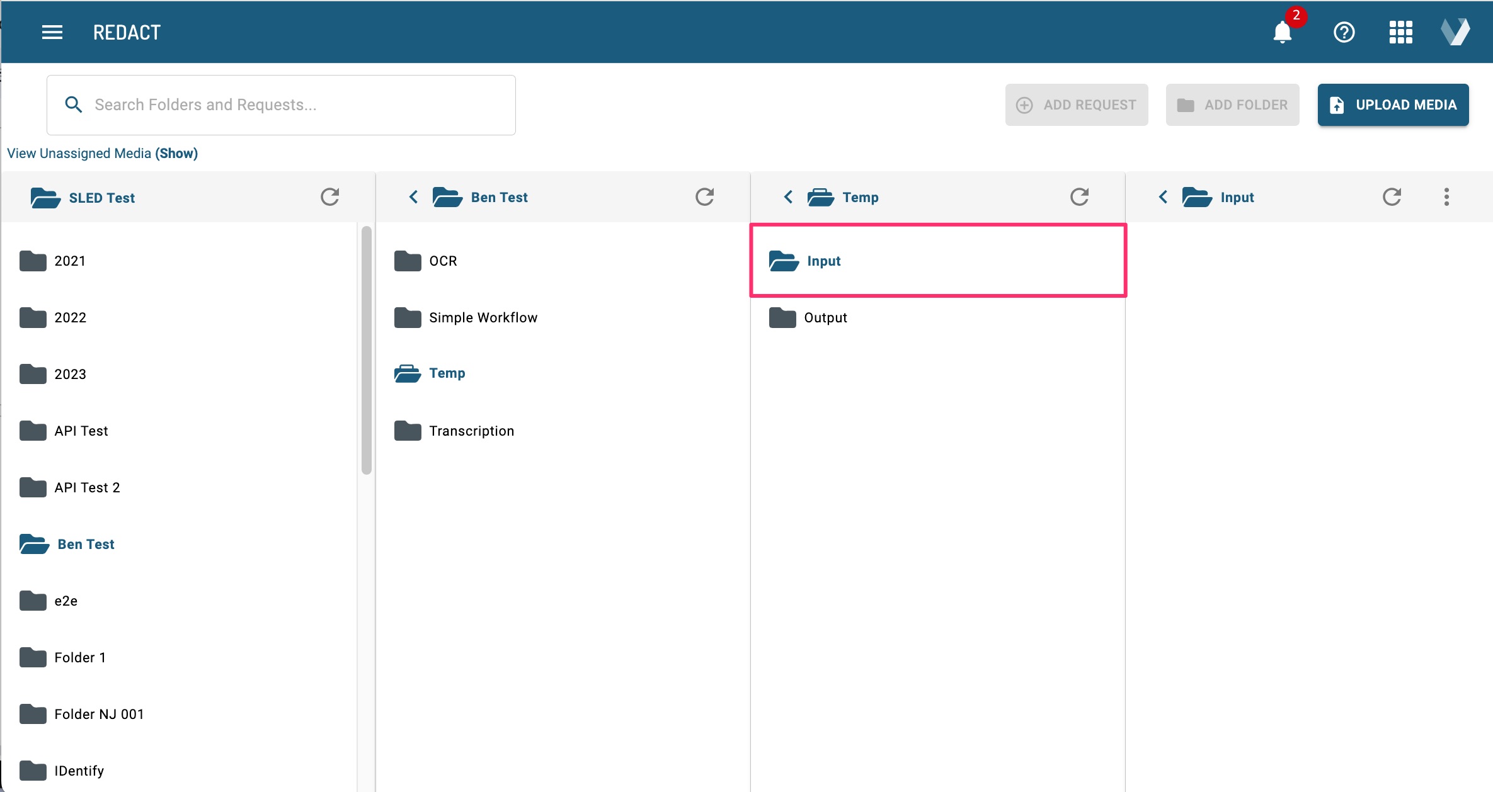1493x792 pixels.
Task: Open the API Test 2 folder
Action: coord(87,487)
